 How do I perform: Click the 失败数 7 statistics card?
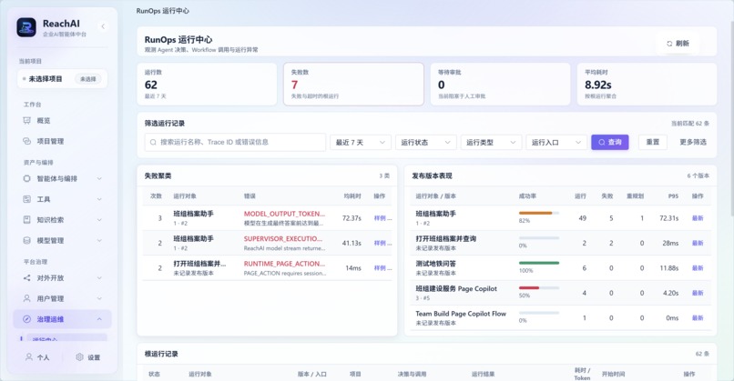coord(353,85)
